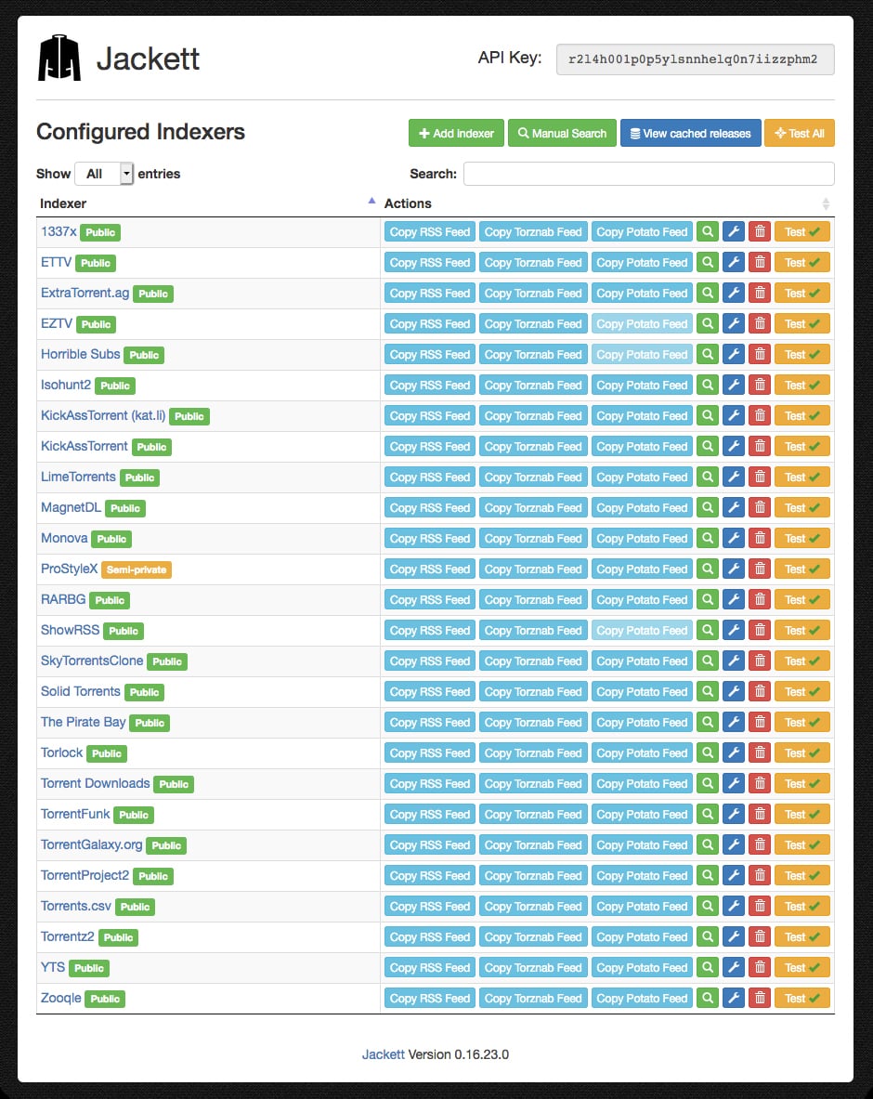Run Test All indexers

800,133
